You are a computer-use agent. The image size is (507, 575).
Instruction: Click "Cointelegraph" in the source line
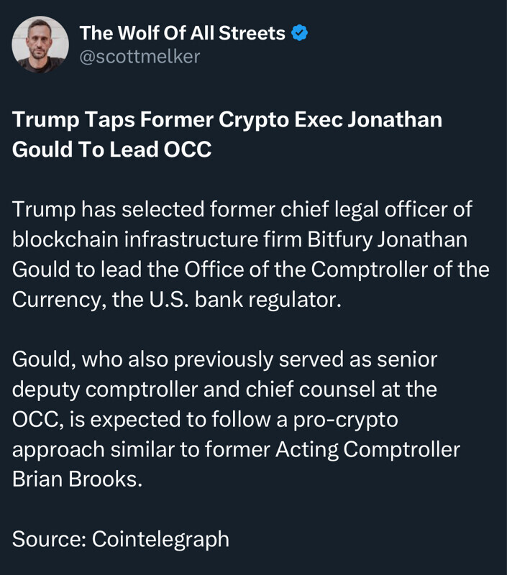[160, 538]
